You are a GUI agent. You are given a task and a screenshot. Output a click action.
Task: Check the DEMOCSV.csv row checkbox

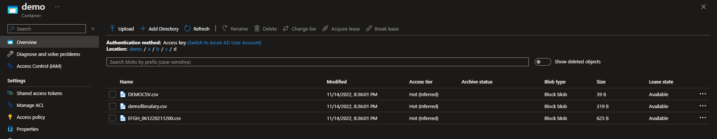[x=112, y=94]
